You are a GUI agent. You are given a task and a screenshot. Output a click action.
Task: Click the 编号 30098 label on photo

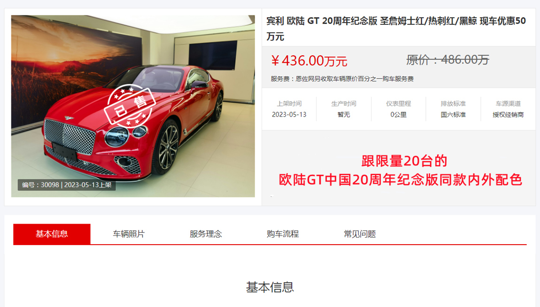tap(67, 185)
